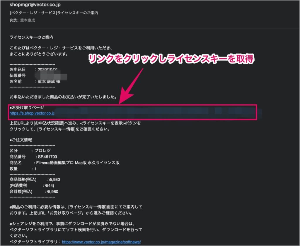The image size is (300, 246).
Task: Click the 数量 quantity row
Action: click(x=23, y=169)
